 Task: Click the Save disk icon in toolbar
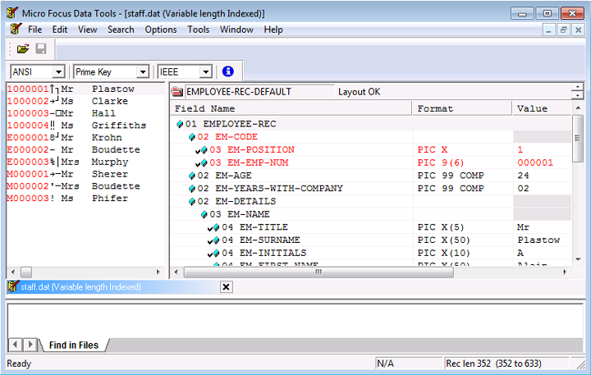tap(40, 49)
